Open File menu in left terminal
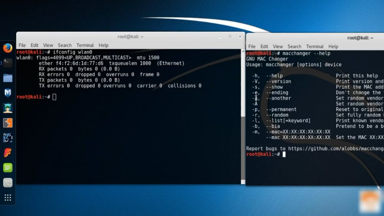The width and height of the screenshot is (384, 216). 22,45
